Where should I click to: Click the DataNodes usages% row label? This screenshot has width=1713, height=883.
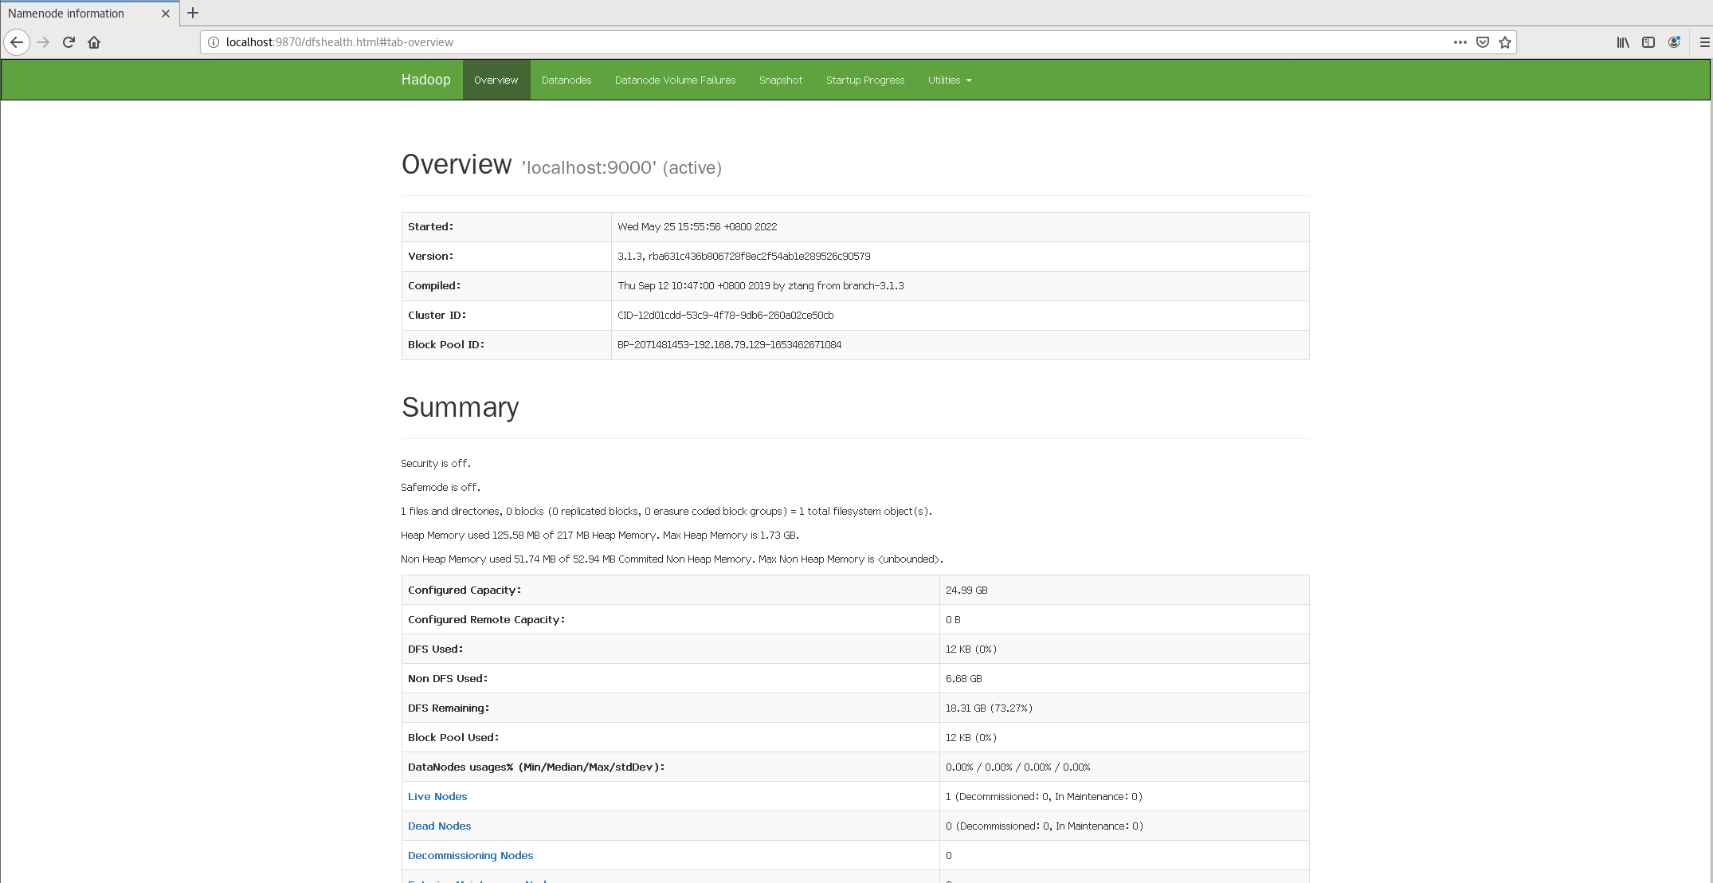click(536, 767)
